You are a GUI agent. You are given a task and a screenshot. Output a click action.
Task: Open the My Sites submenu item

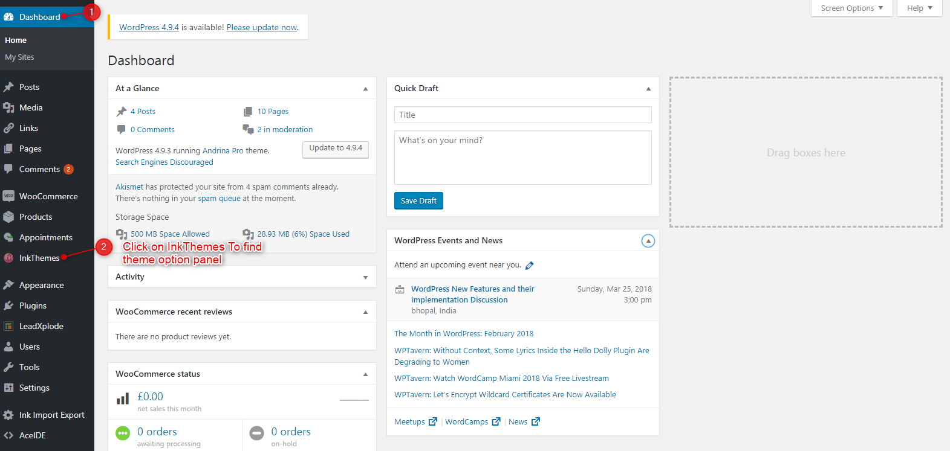(19, 57)
